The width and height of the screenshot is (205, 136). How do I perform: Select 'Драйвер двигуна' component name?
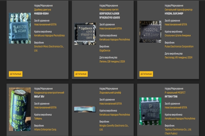pos(43,10)
